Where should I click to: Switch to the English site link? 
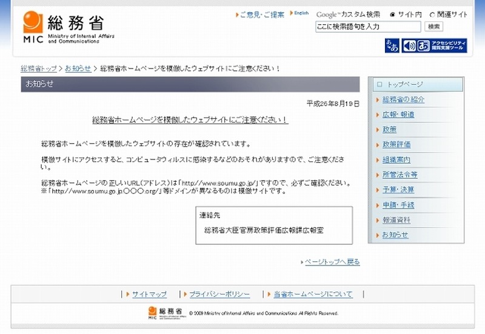301,13
